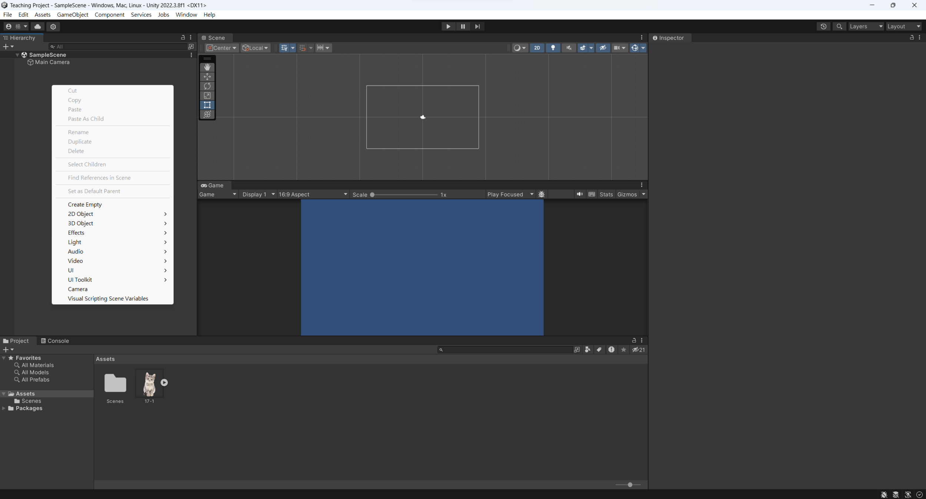Open Unity version control icon
Screen dimensions: 926x499
53,26
